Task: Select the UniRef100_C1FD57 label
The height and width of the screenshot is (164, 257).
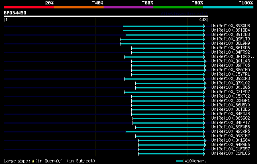Action: tap(230, 149)
